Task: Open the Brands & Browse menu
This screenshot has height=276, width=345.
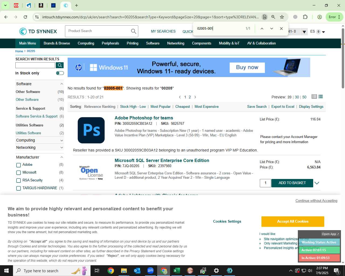Action: pyautogui.click(x=57, y=43)
